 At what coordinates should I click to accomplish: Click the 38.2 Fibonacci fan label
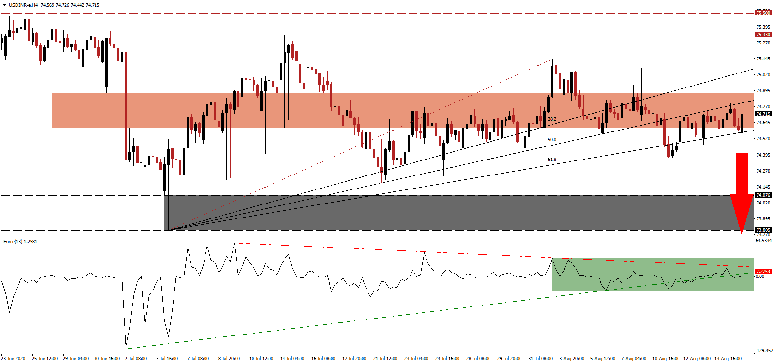click(552, 119)
